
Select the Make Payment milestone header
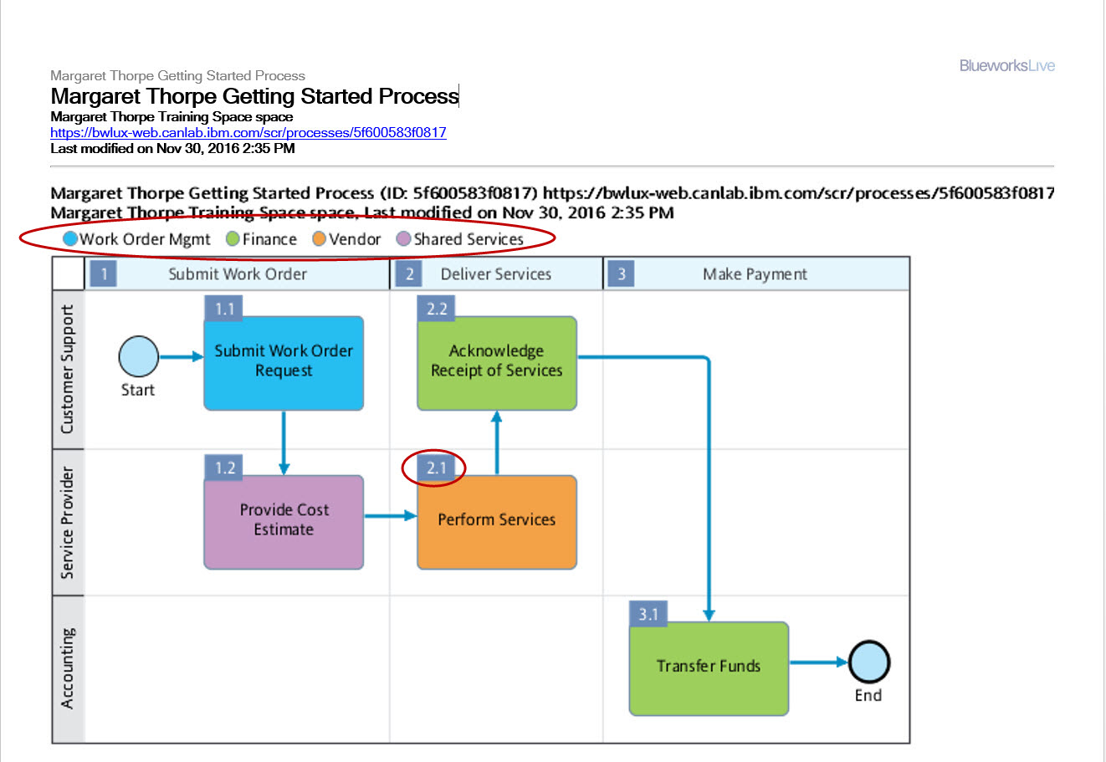click(755, 274)
